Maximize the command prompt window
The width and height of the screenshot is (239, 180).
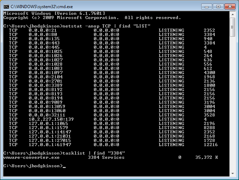[218, 6]
